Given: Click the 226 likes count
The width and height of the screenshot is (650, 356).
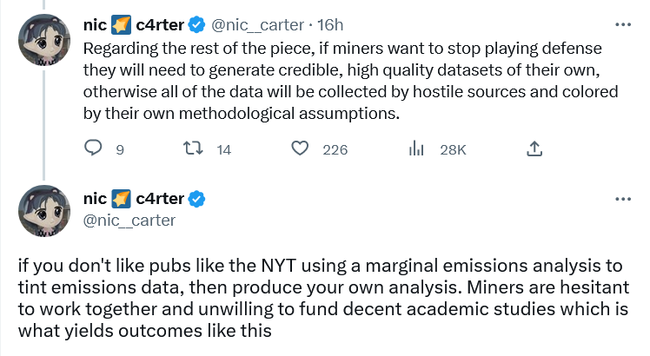Looking at the screenshot, I should (335, 150).
